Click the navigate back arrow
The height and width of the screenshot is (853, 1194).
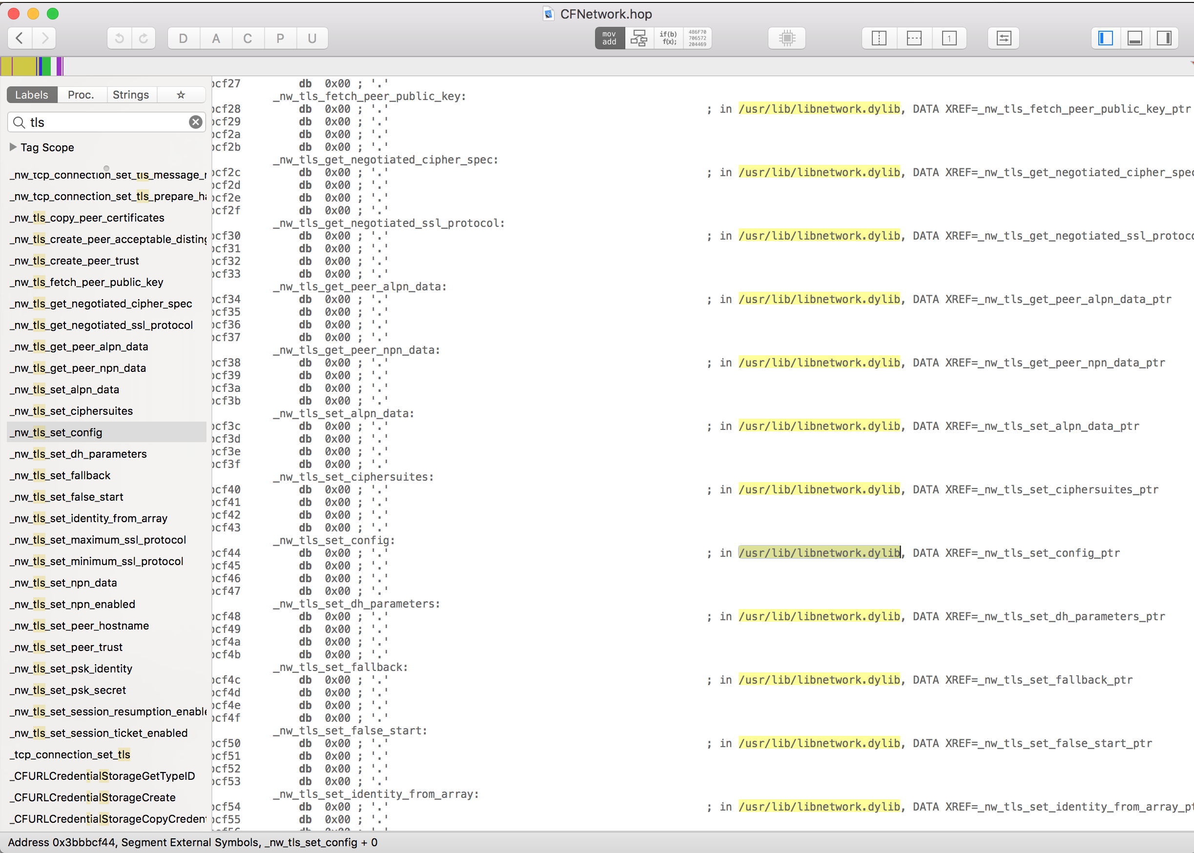[20, 38]
